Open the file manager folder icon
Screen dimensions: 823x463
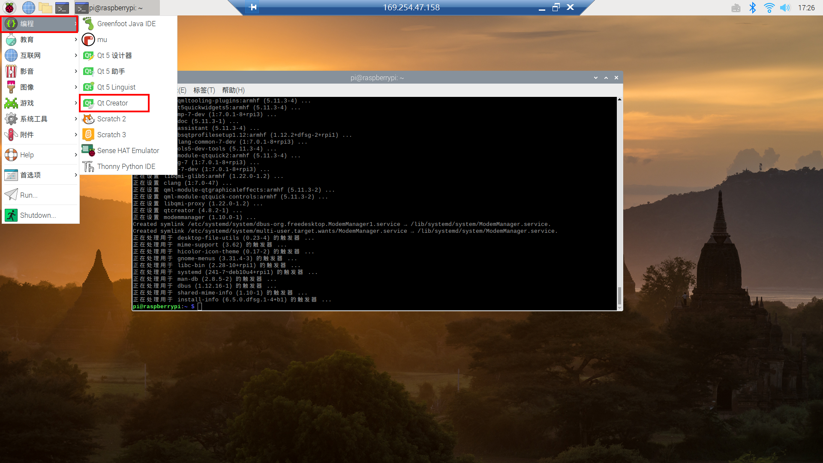(x=45, y=7)
